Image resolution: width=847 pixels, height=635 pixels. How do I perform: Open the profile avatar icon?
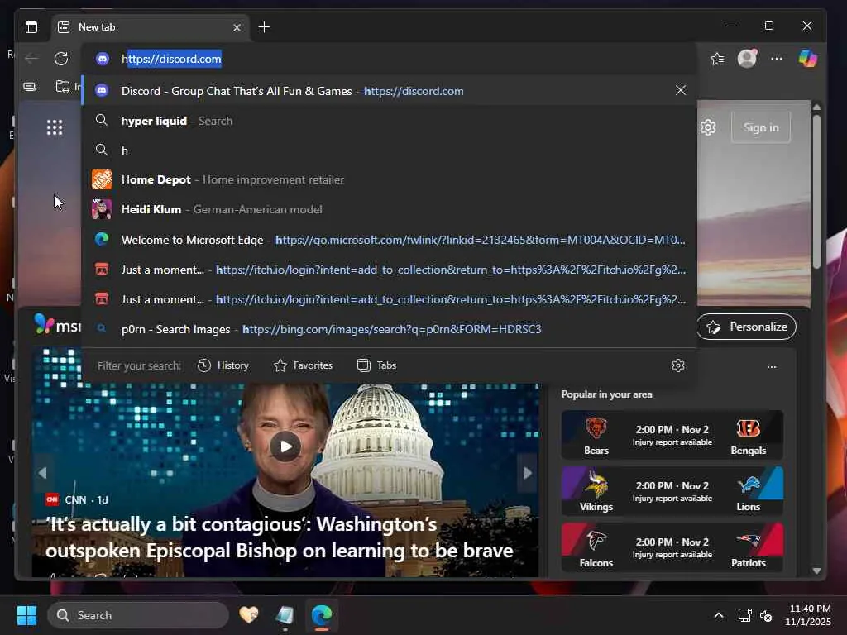click(x=747, y=58)
